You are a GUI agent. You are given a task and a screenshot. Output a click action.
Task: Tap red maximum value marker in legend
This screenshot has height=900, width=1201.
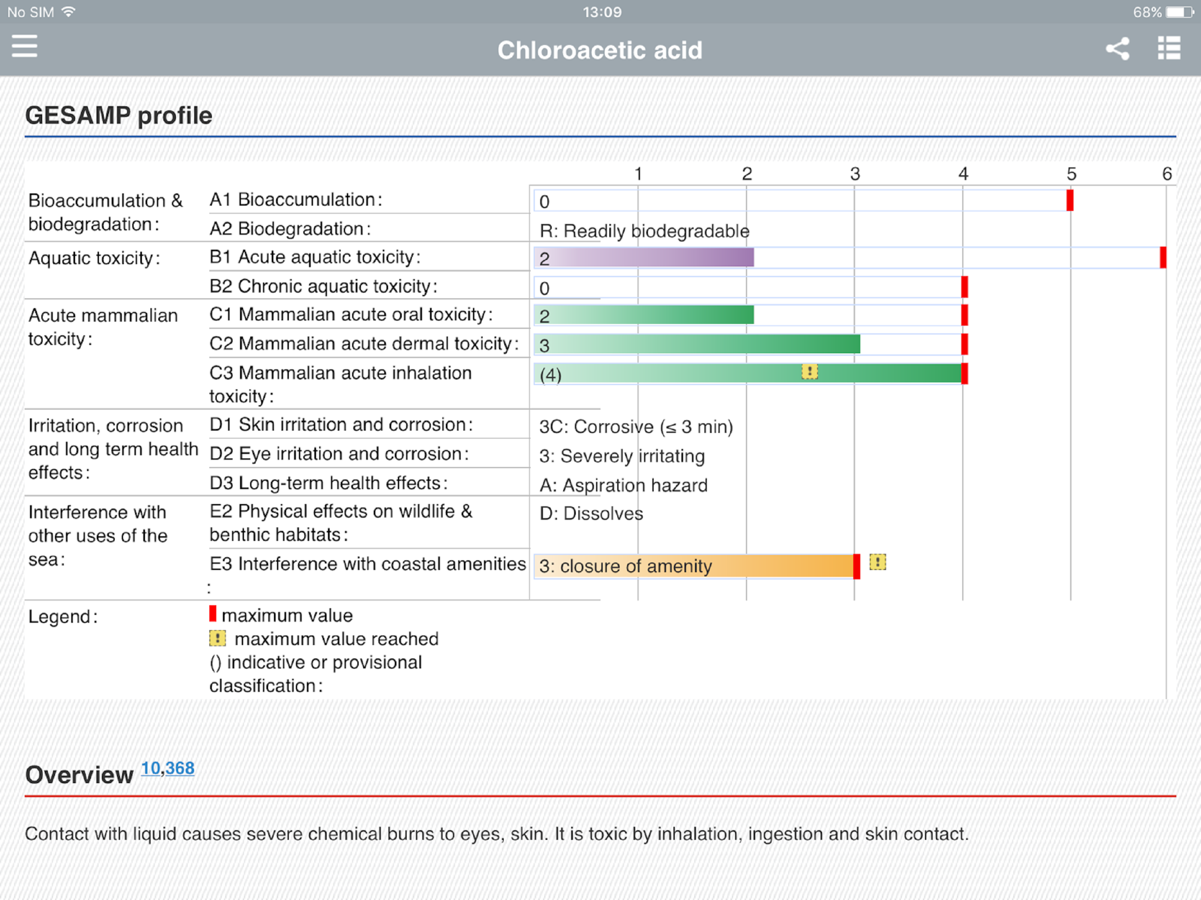[213, 614]
